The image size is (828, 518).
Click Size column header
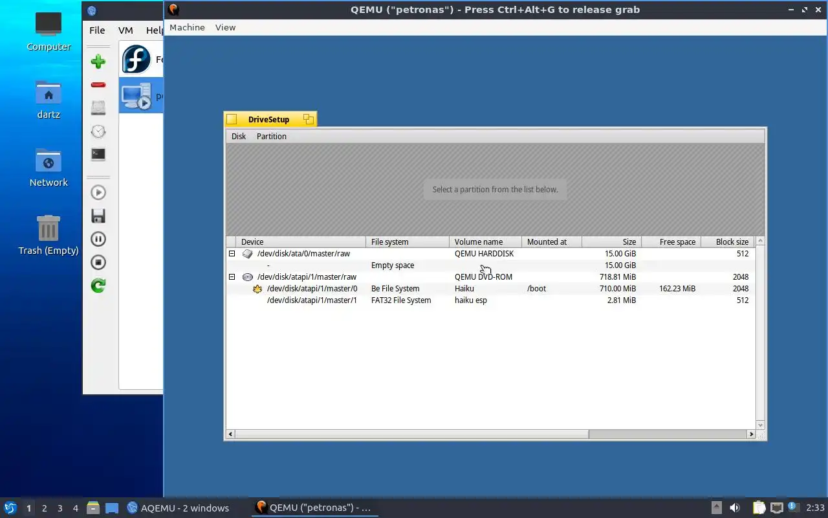pyautogui.click(x=611, y=242)
